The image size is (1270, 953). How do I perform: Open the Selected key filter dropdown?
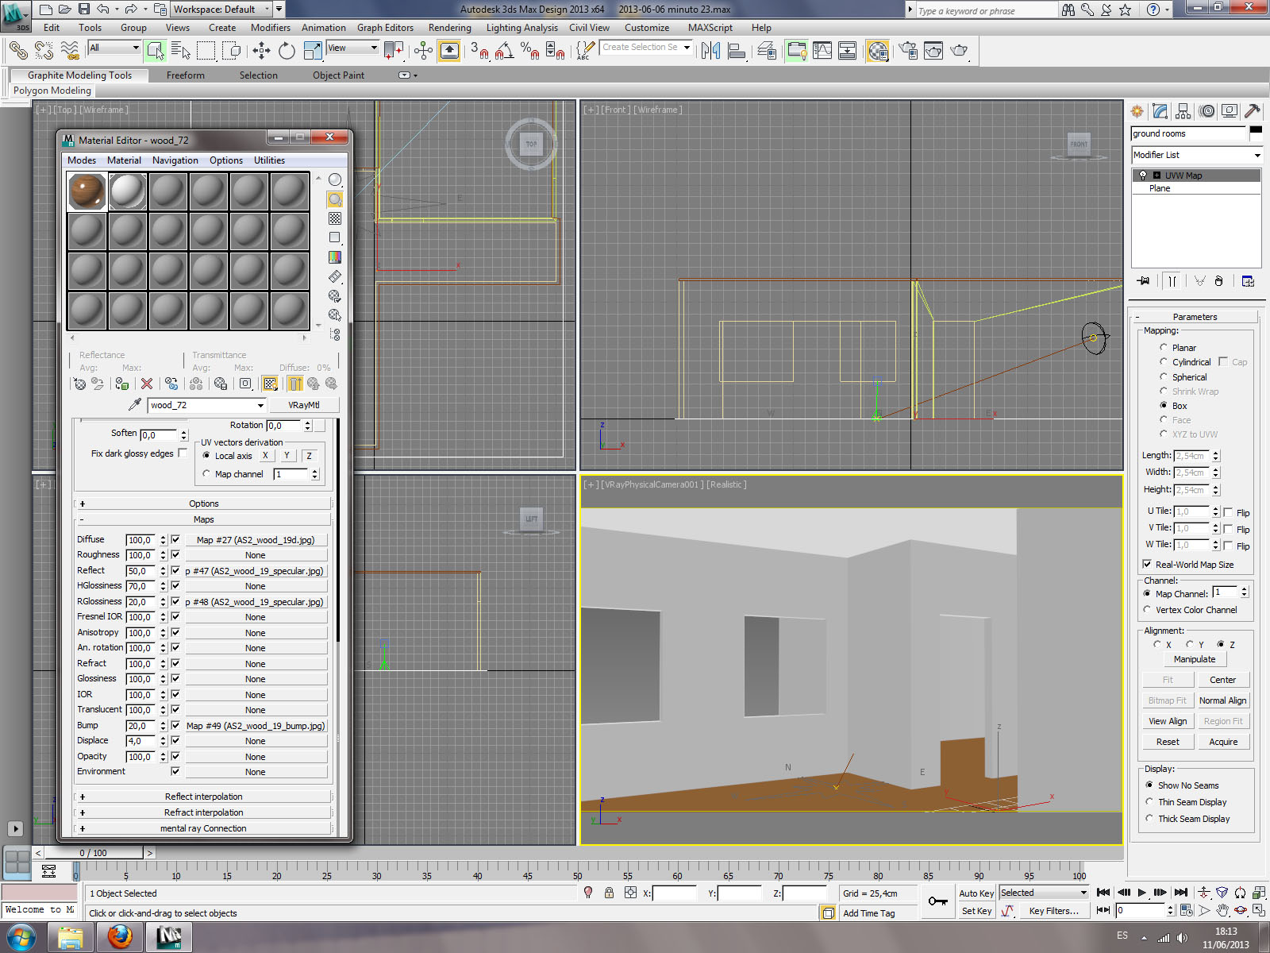pyautogui.click(x=1043, y=893)
